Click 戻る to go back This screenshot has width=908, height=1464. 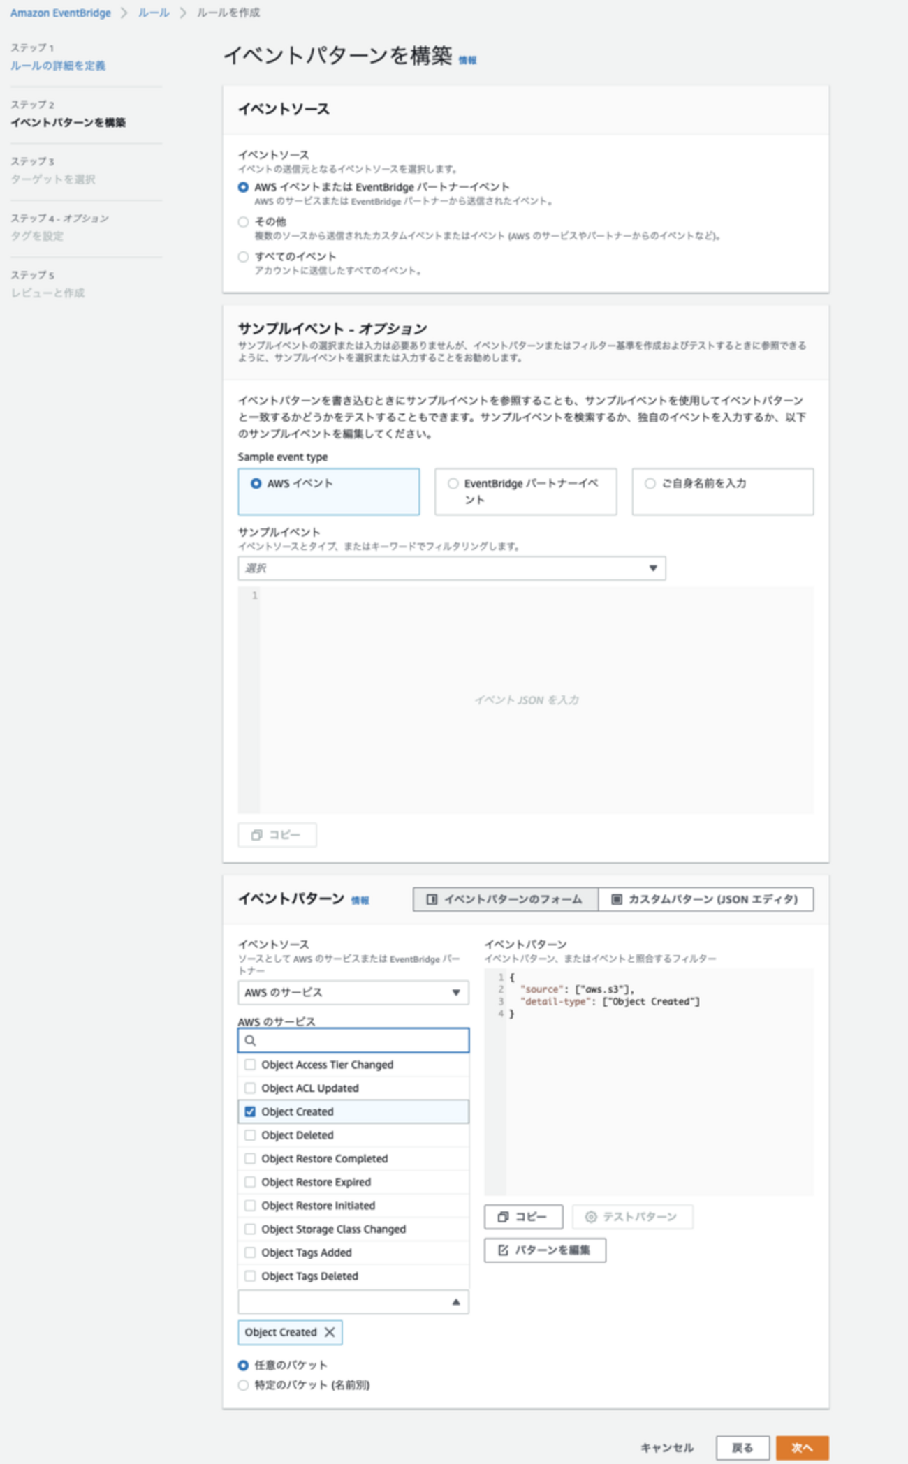742,1448
